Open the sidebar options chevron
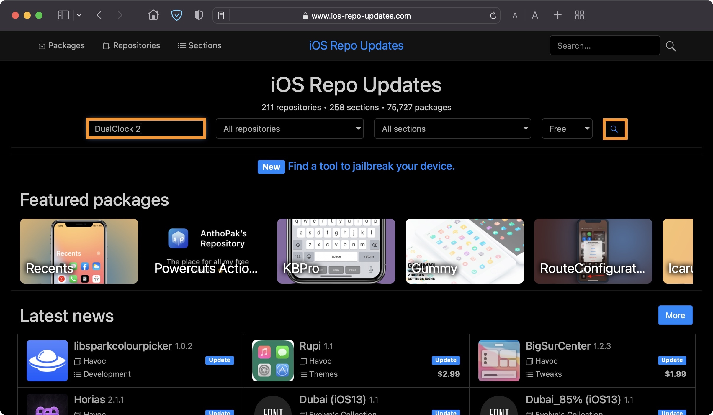This screenshot has height=415, width=713. tap(79, 15)
